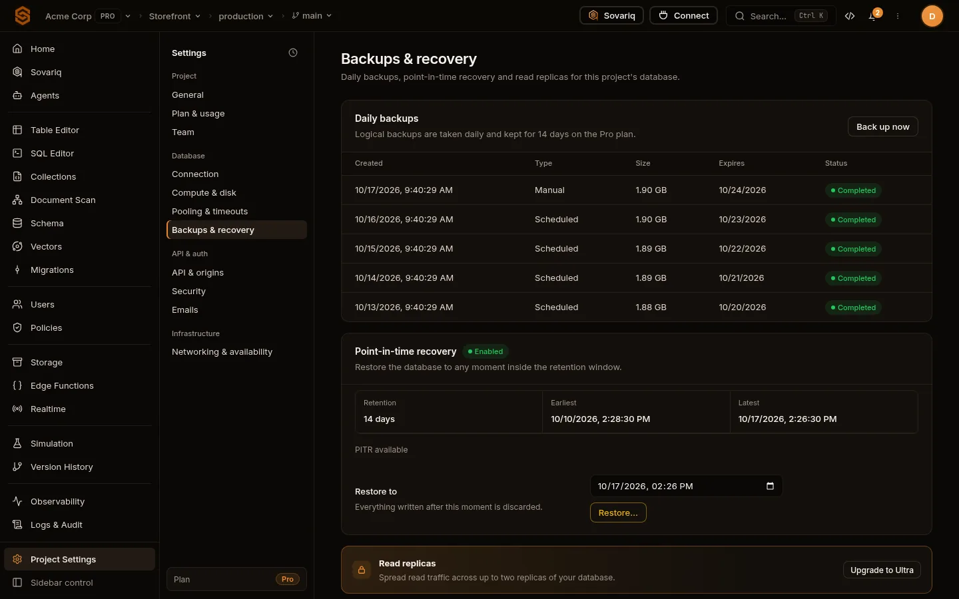Open Storage page
The image size is (959, 599).
point(80,362)
